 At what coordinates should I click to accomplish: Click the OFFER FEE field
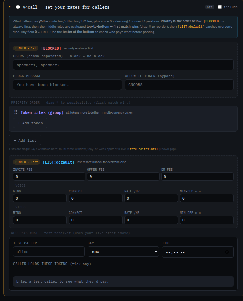coord(123,177)
